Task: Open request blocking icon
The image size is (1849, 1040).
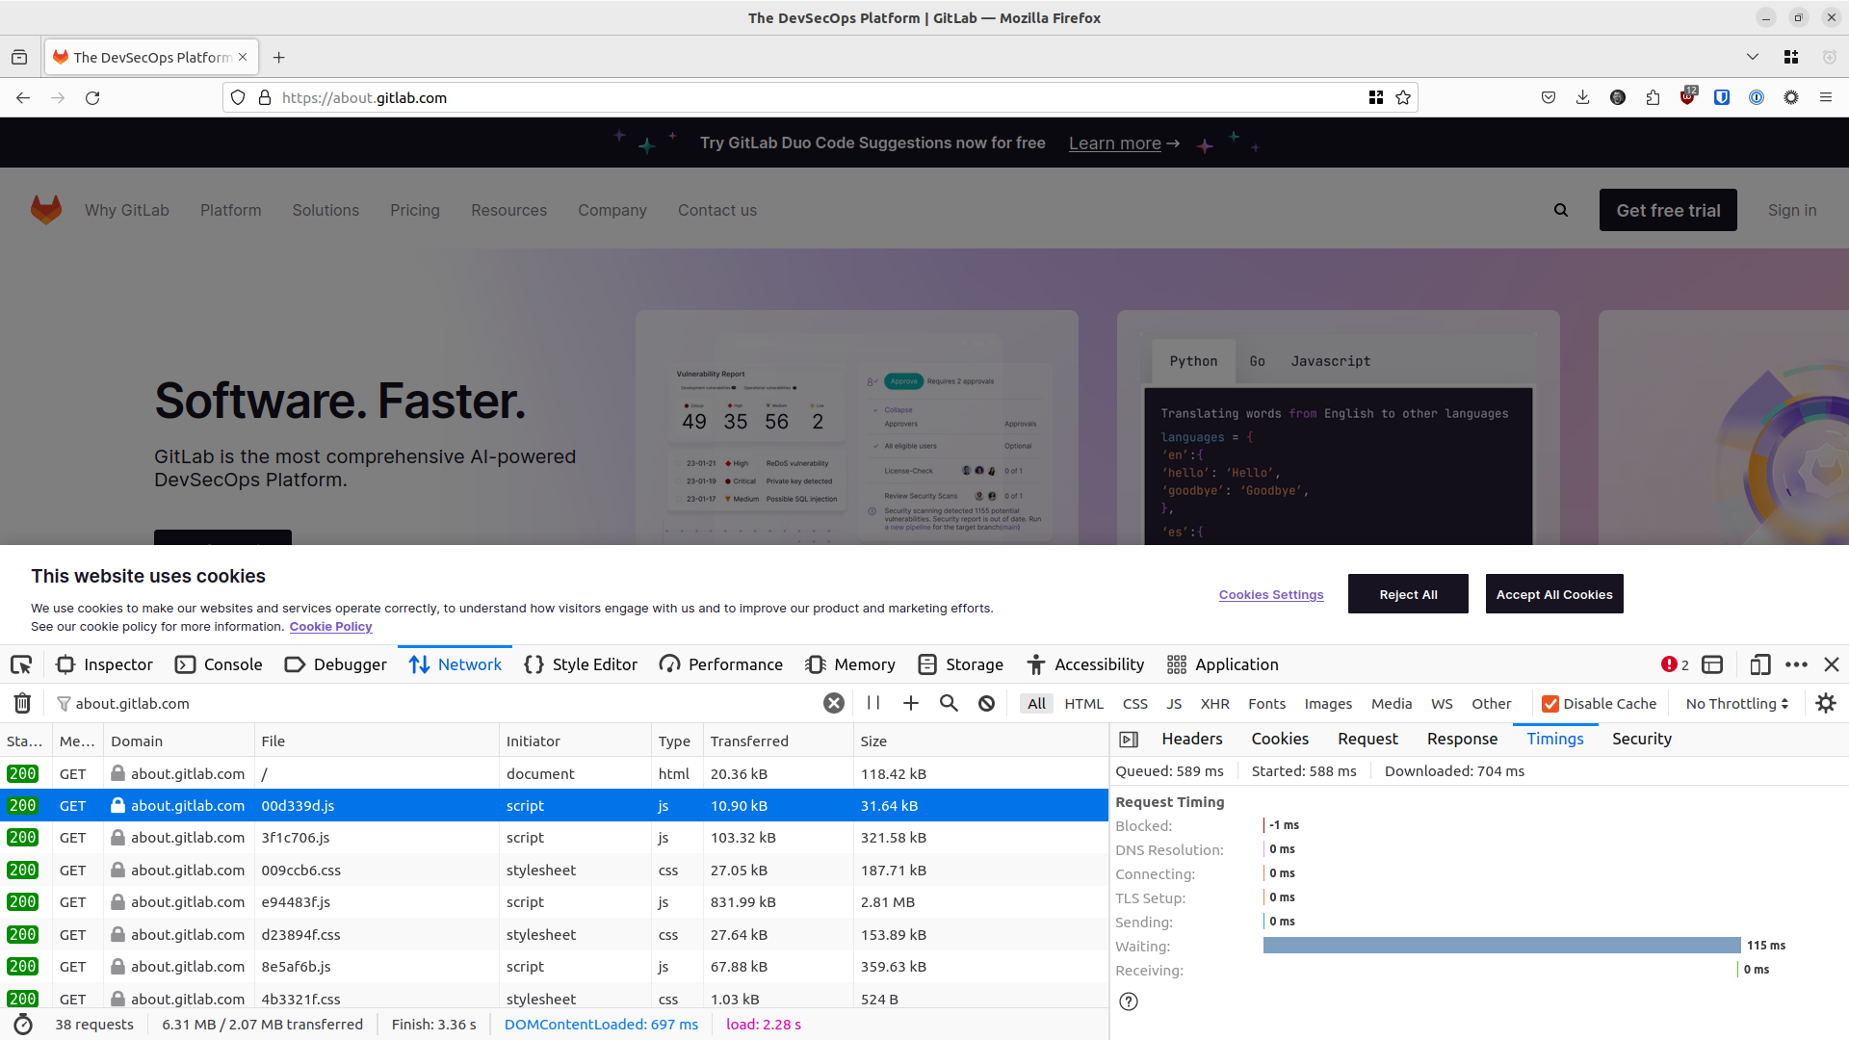Action: coord(986,704)
